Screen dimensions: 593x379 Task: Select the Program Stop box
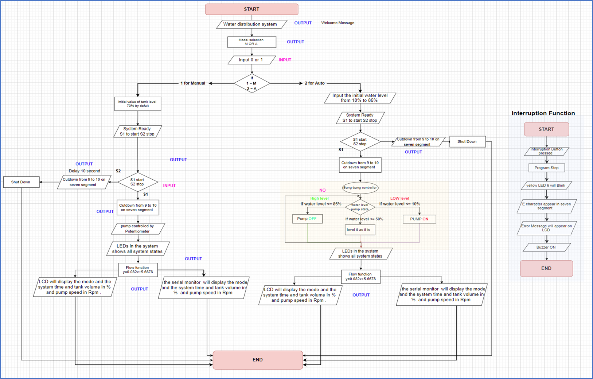[x=546, y=168]
